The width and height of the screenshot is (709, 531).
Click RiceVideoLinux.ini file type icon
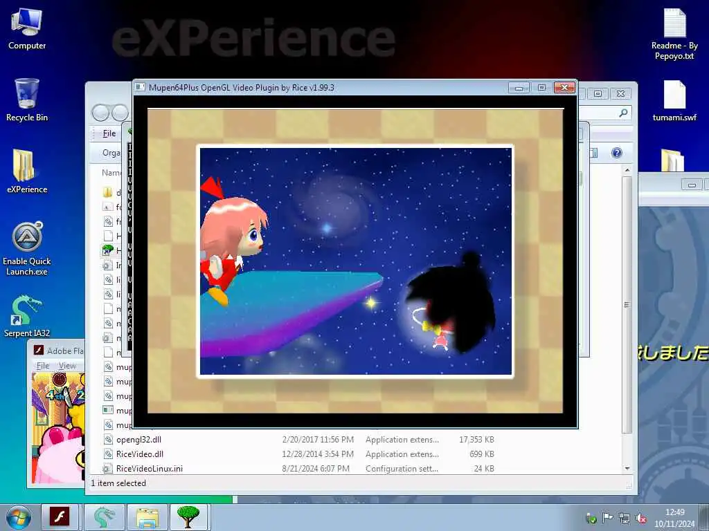[107, 469]
